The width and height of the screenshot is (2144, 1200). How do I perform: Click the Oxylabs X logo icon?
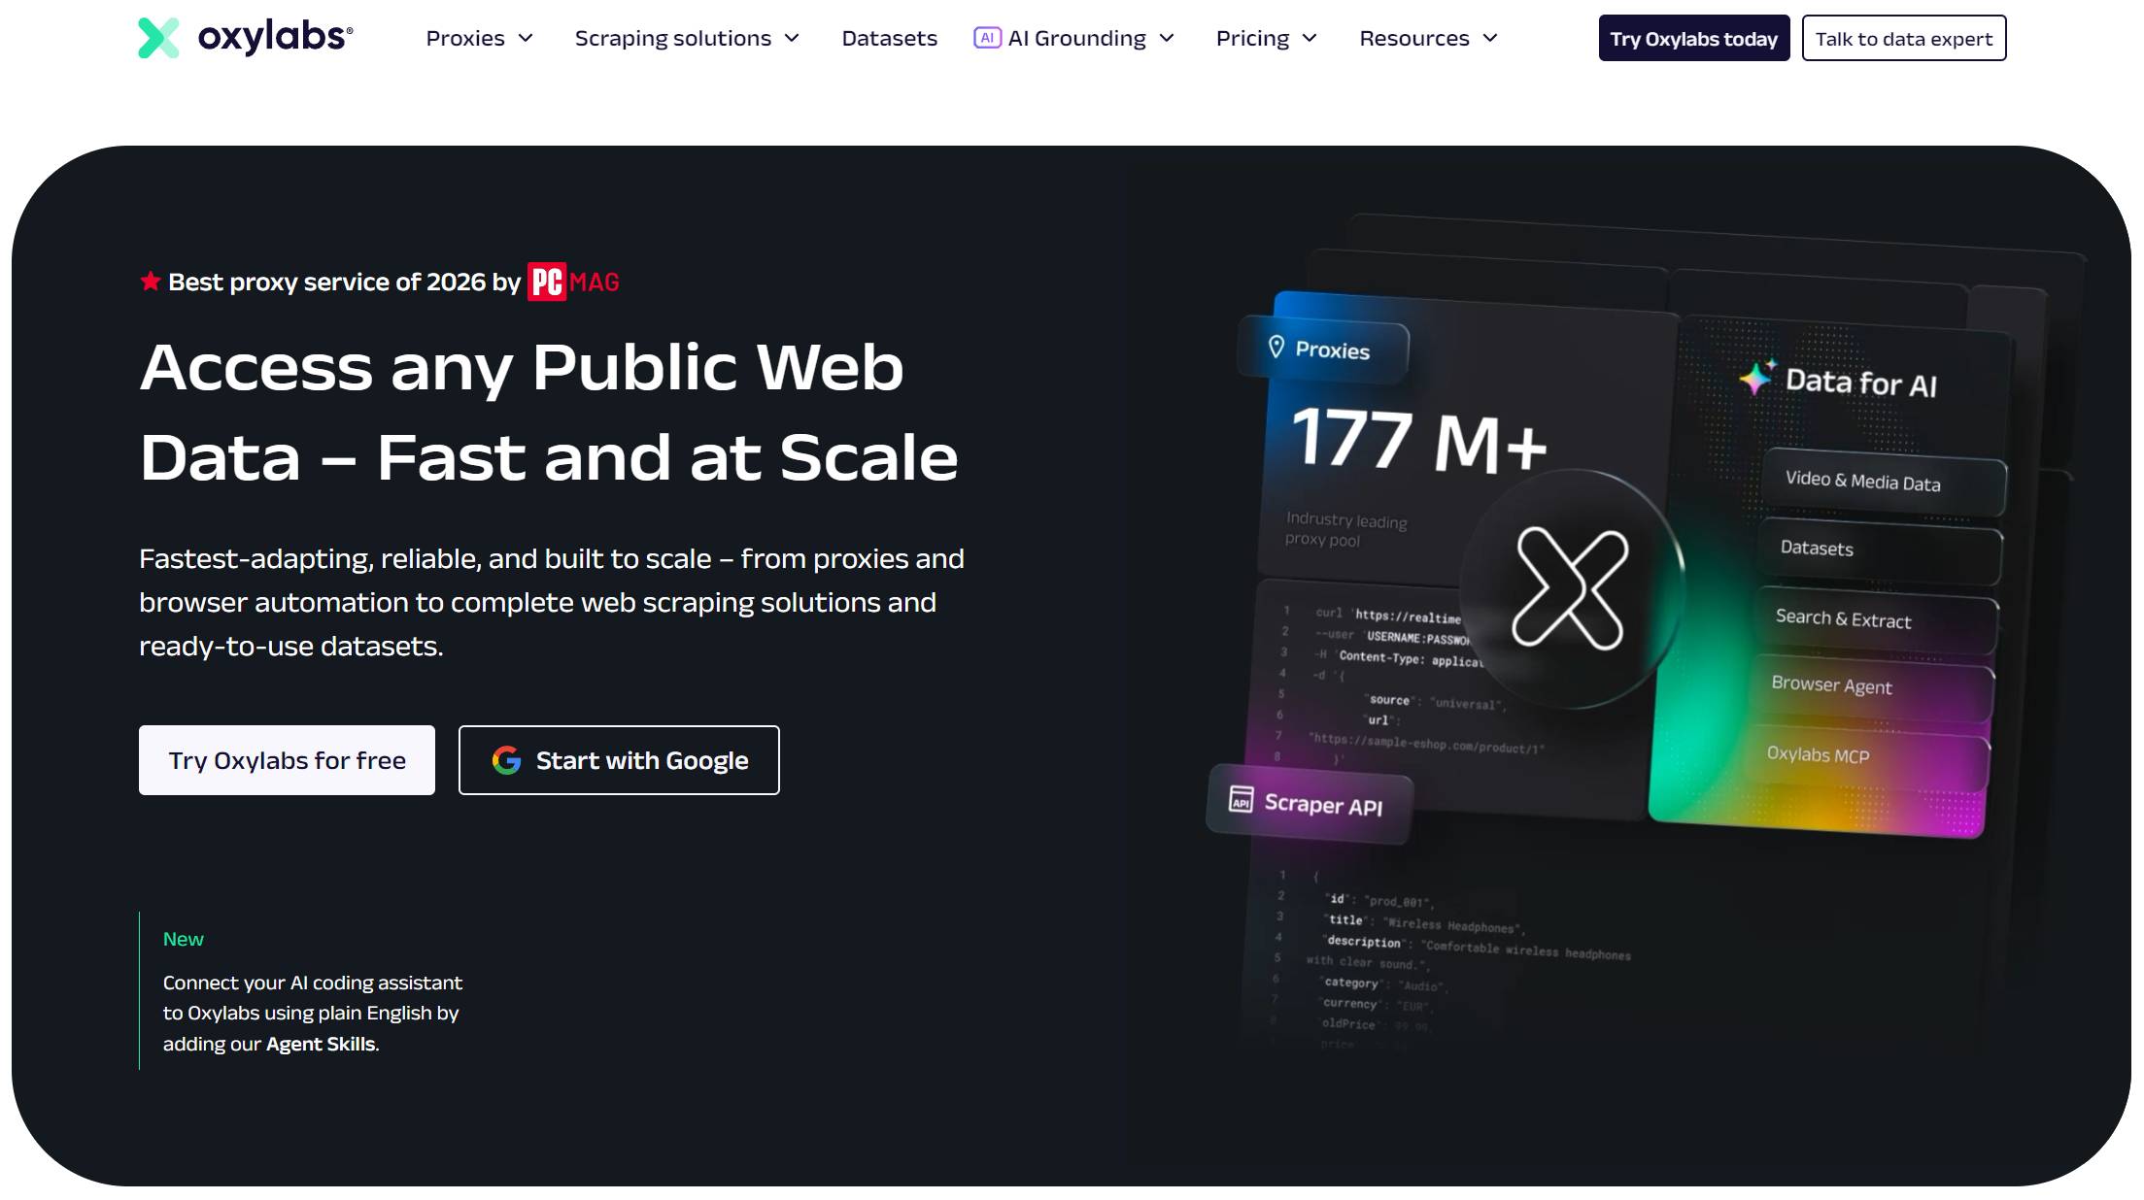pyautogui.click(x=158, y=38)
